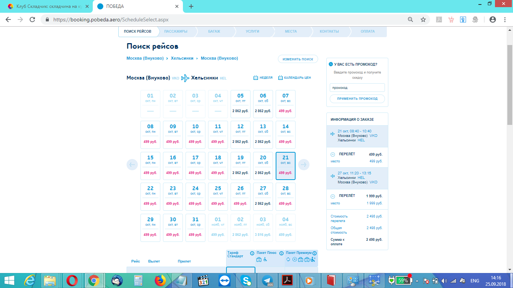Go to the ОПЛАТА step
513x288 pixels.
click(368, 31)
